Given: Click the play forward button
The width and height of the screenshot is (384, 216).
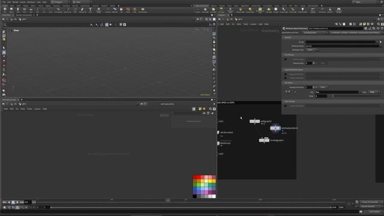Looking at the screenshot, I should (17, 202).
